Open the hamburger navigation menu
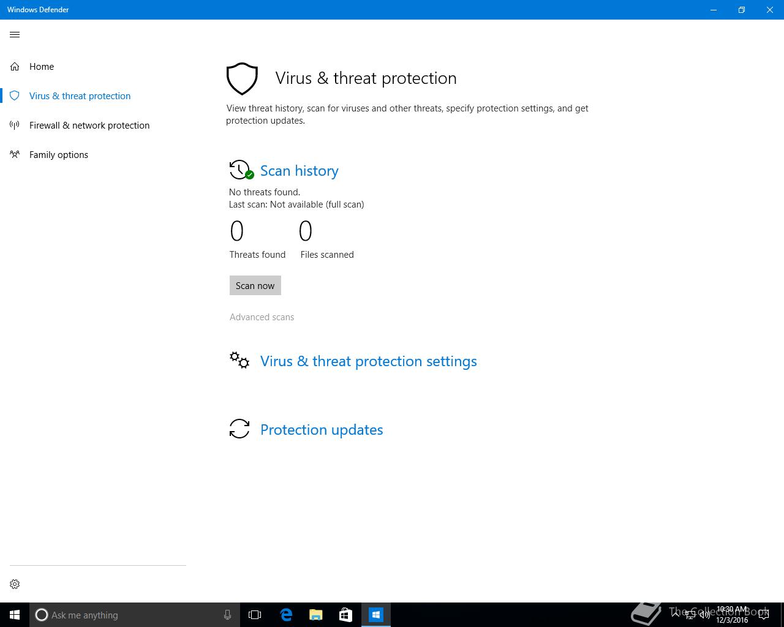This screenshot has height=627, width=784. pos(15,35)
